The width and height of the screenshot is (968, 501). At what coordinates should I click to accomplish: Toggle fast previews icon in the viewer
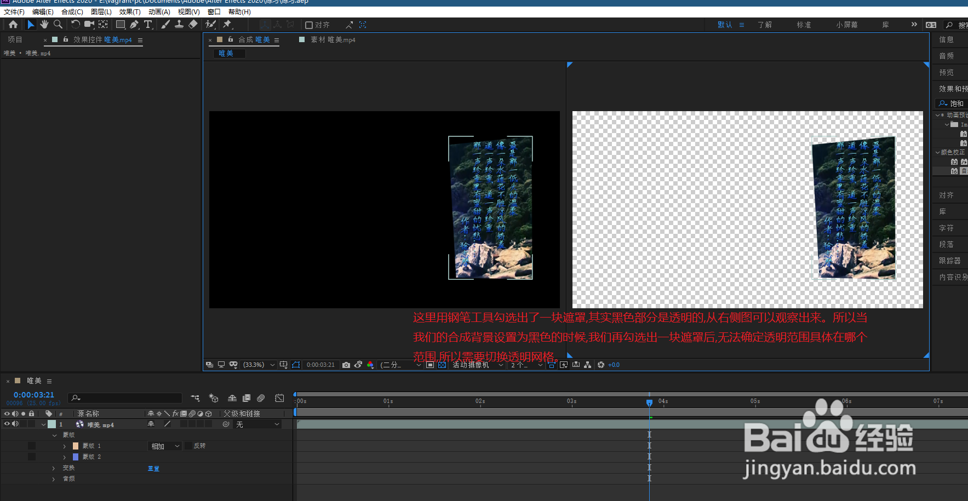pyautogui.click(x=564, y=365)
